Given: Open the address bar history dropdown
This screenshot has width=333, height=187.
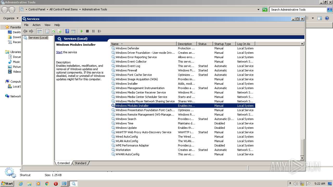Looking at the screenshot, I should (258, 10).
